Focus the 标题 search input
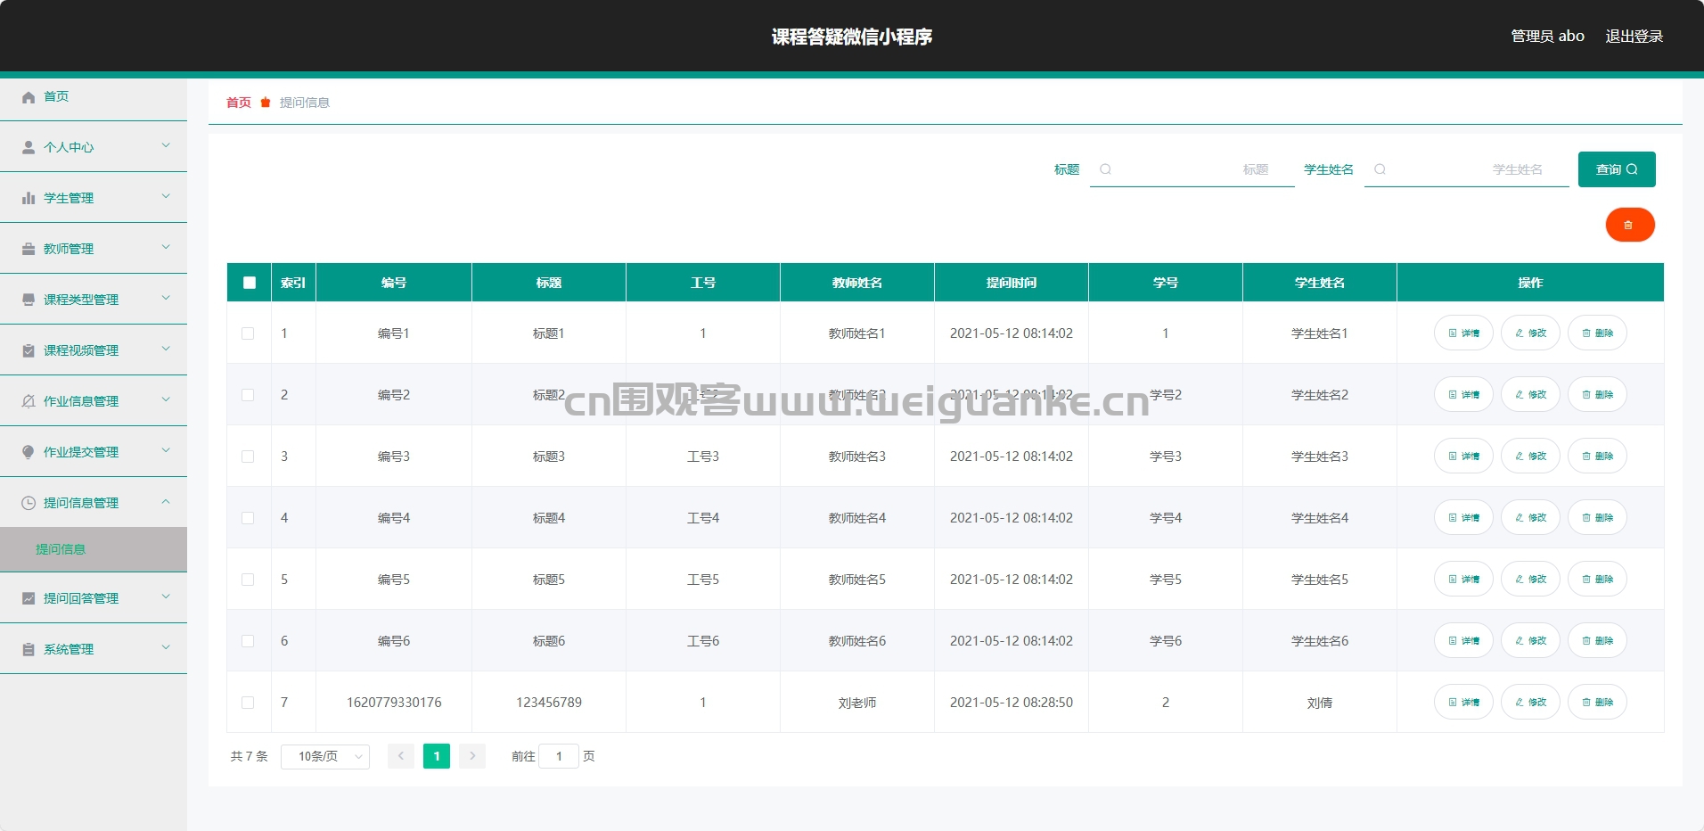The height and width of the screenshot is (831, 1704). 1192,169
